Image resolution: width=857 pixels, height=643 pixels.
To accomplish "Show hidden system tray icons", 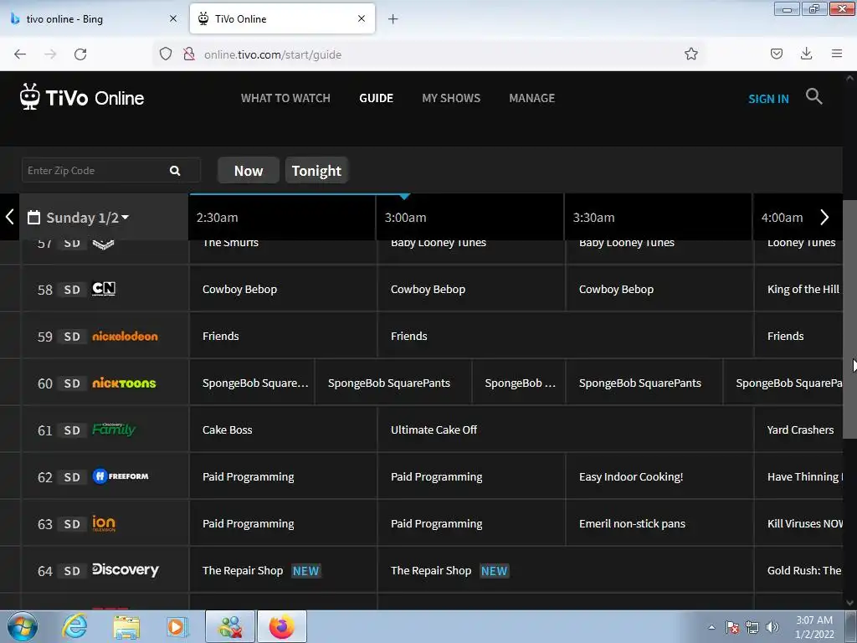I will tap(711, 627).
